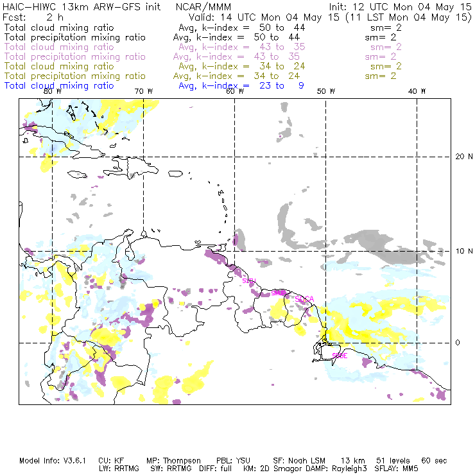Click the "CU: KF" model setting
This screenshot has width=475, height=475.
point(111,461)
